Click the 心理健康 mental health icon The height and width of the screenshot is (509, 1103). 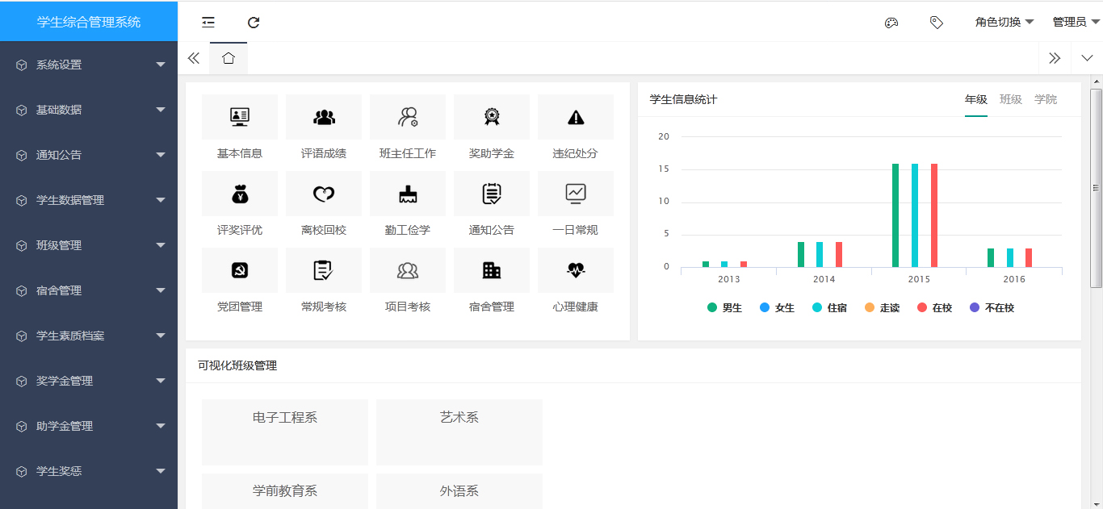click(x=575, y=270)
